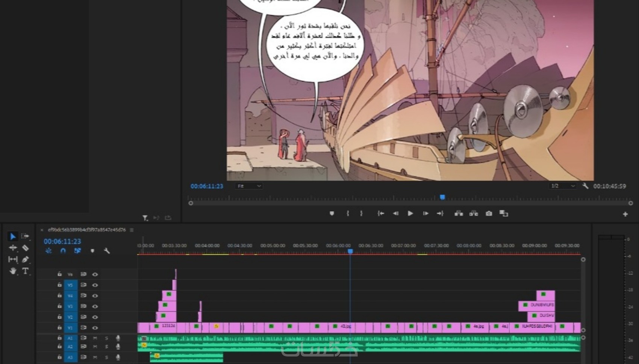Click the filter funnel icon in the left panel
This screenshot has width=639, height=364.
(145, 218)
